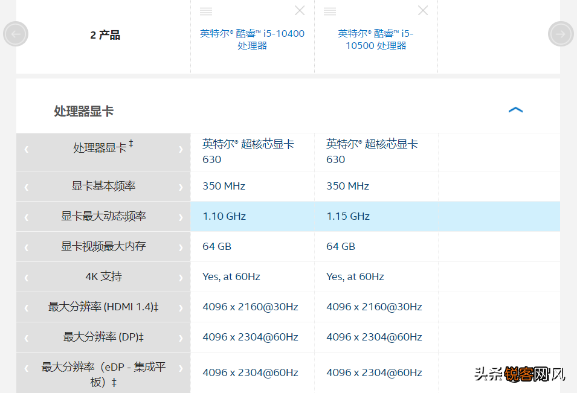Select the 显卡视频最大内存 row label
577x393 pixels.
(103, 246)
